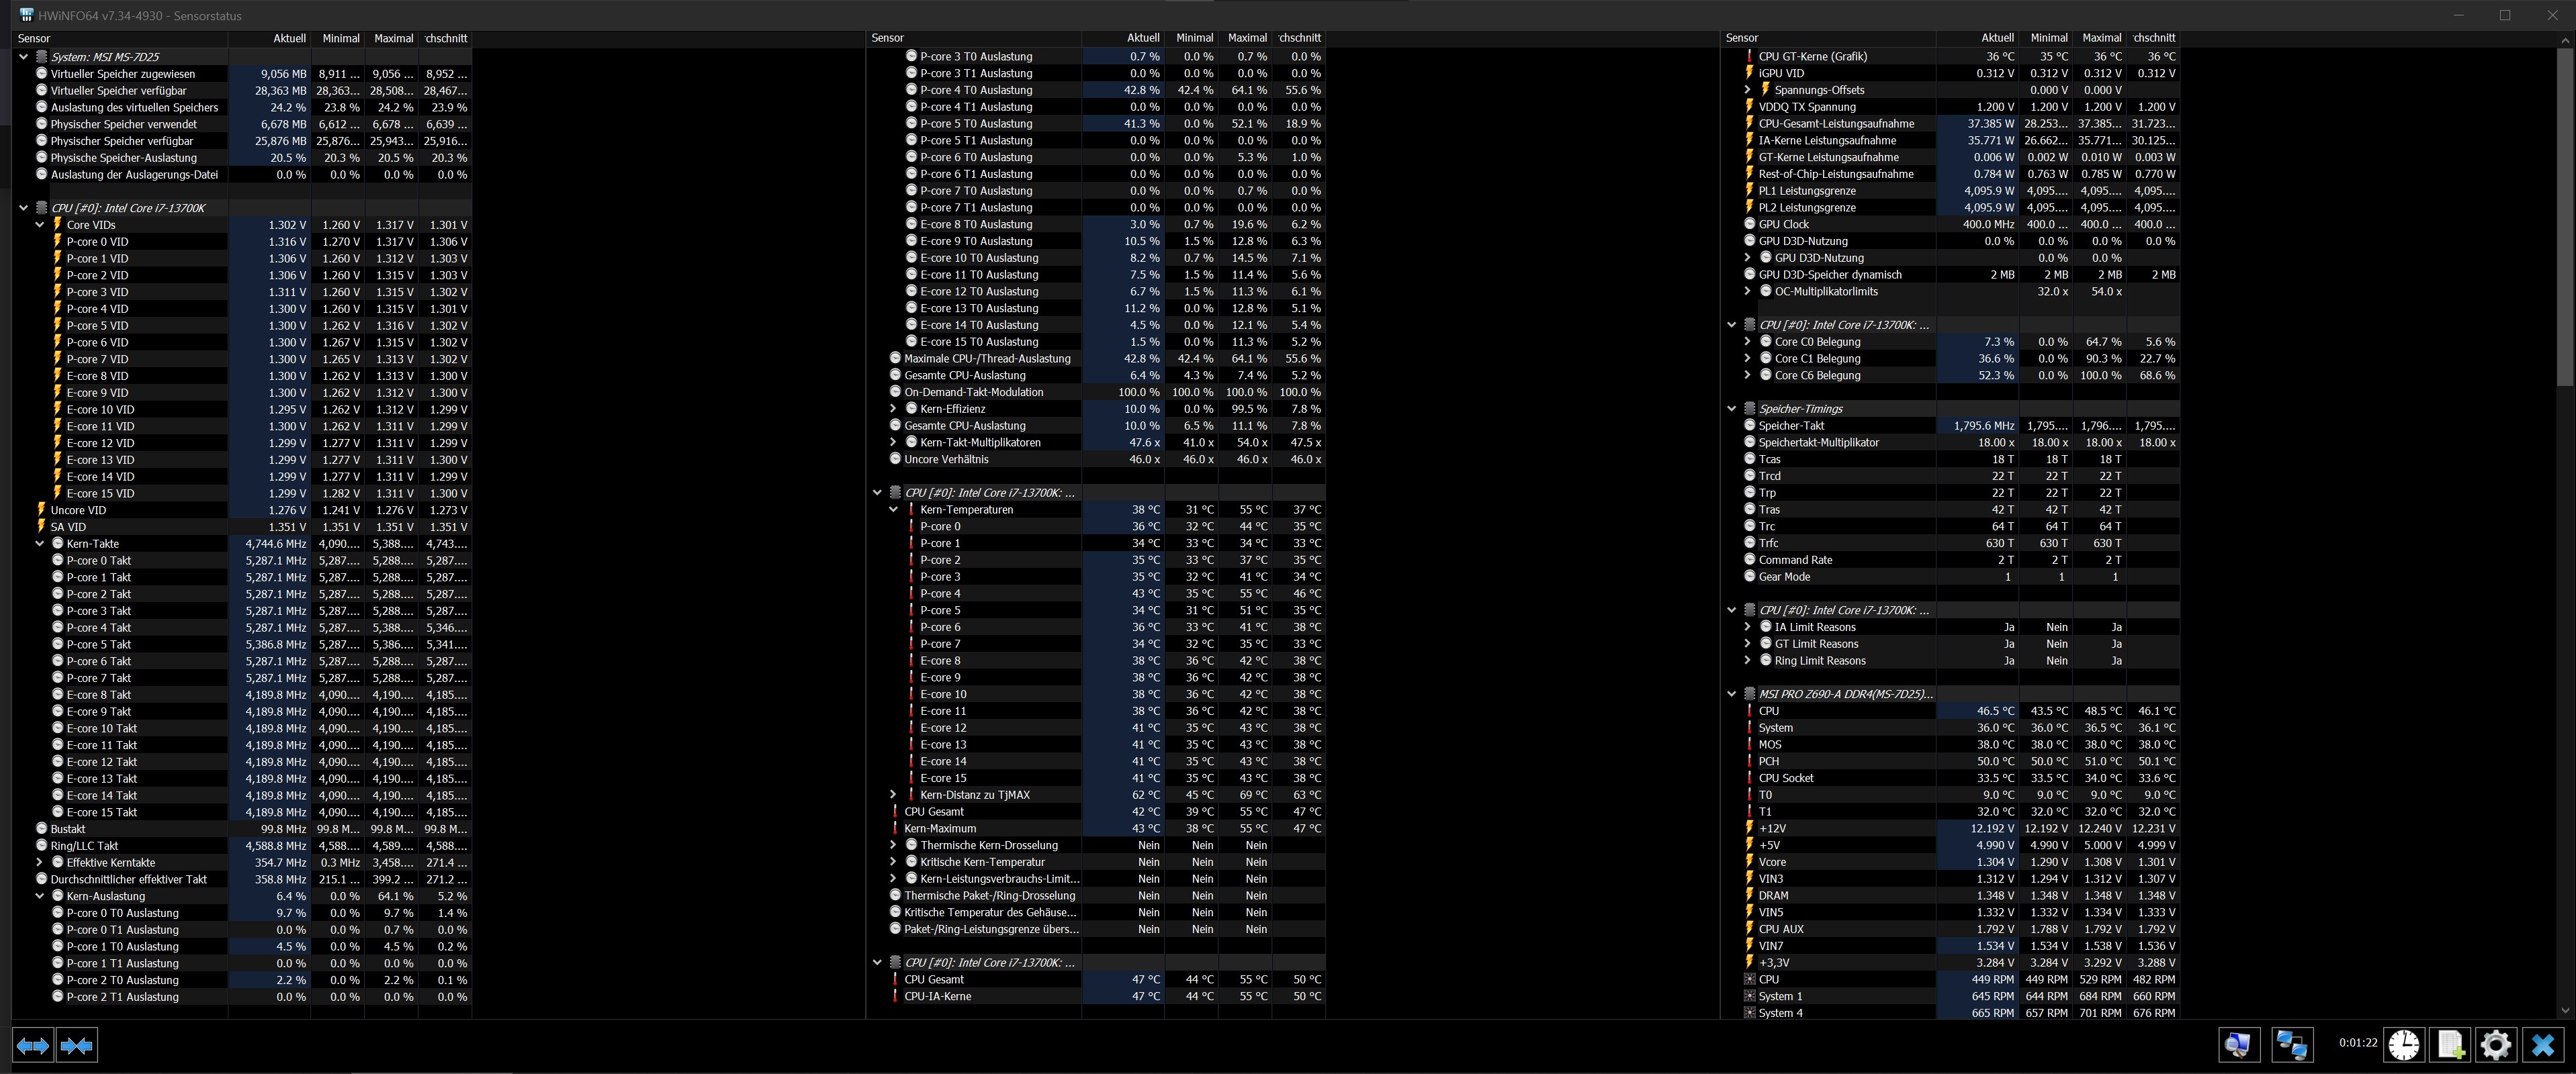
Task: Start logging with the sheet-plus icon
Action: 2450,1045
